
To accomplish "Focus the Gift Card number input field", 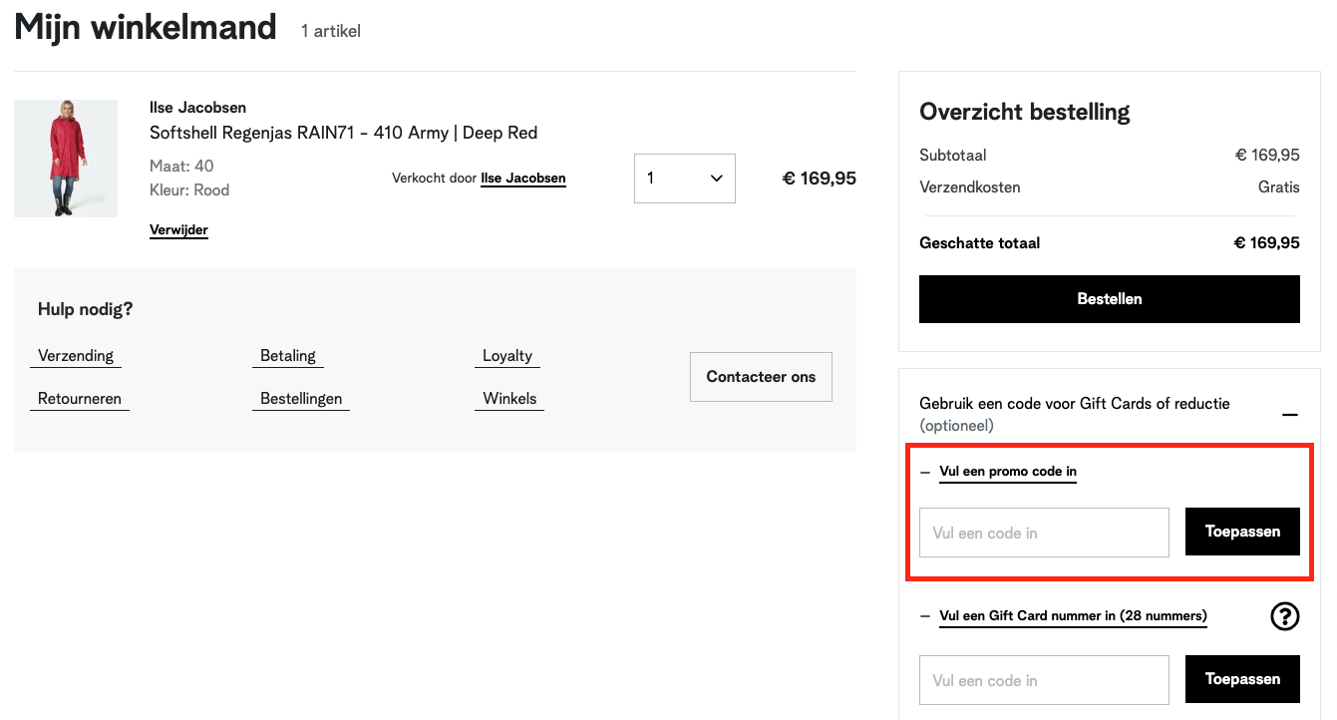I will (1044, 680).
